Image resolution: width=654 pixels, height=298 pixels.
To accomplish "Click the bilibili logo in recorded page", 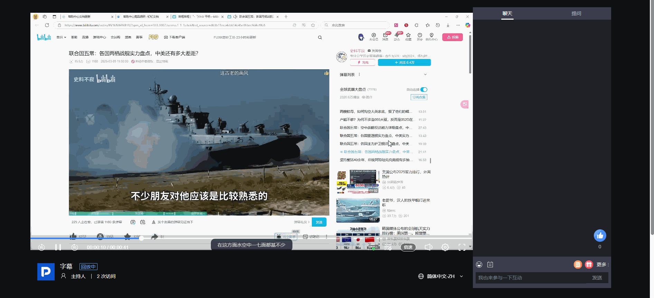I will [x=44, y=37].
